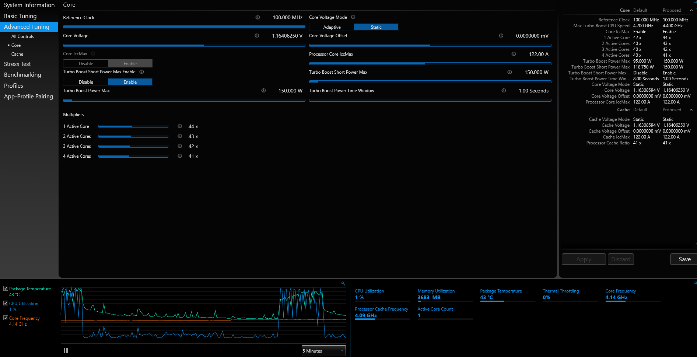The image size is (697, 357).
Task: Click info icon for Turbo Boost Power Time Window
Action: 504,90
